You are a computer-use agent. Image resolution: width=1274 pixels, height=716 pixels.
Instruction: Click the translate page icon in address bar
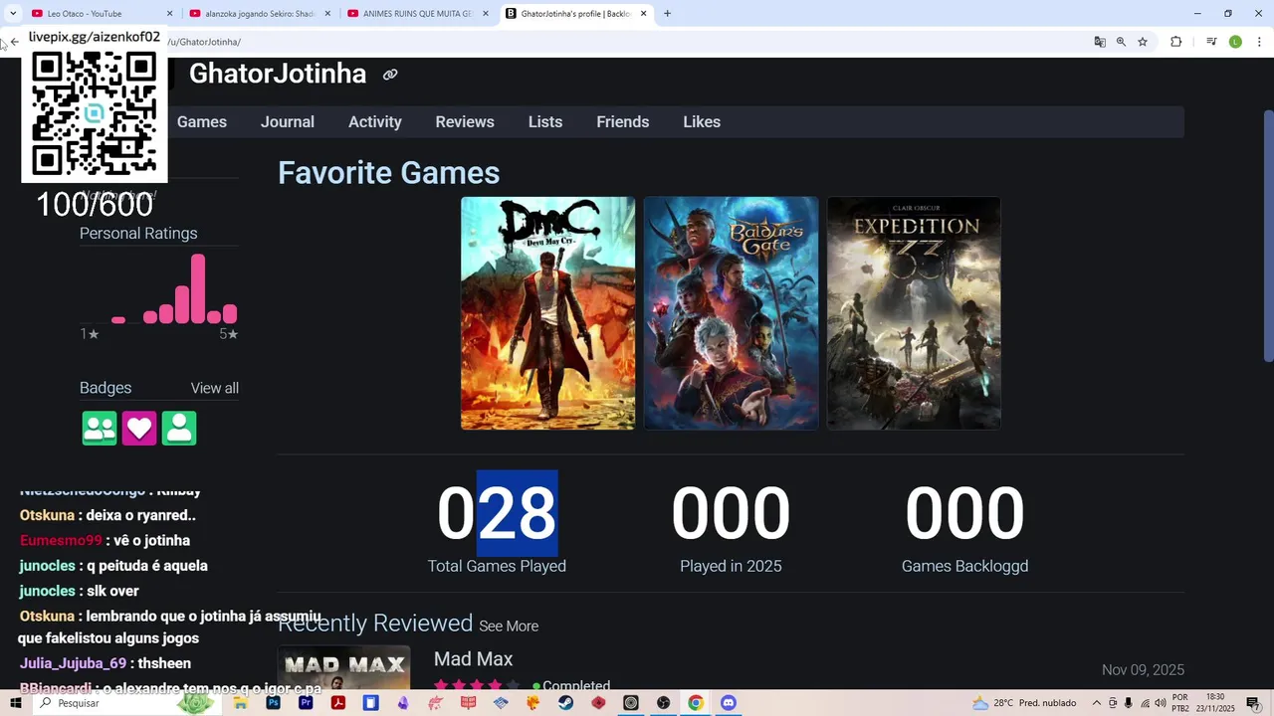1100,42
